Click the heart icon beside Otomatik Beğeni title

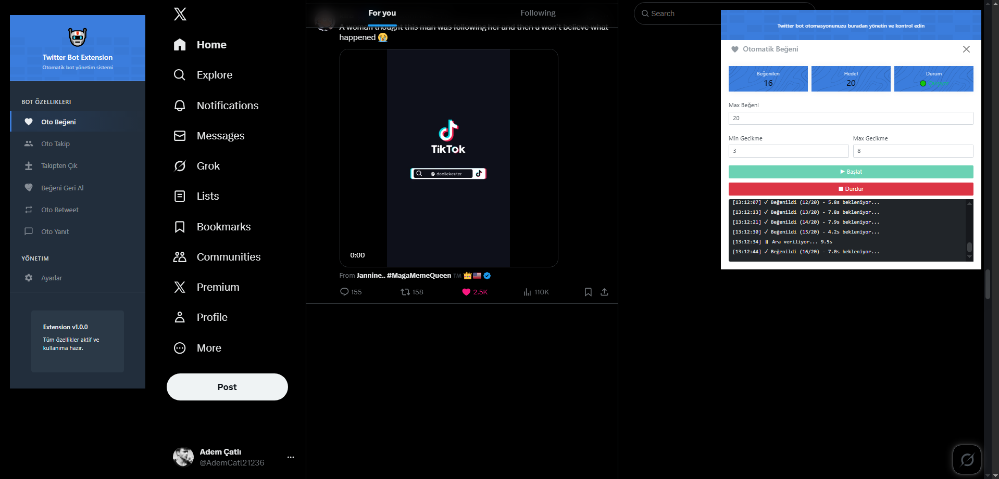735,49
